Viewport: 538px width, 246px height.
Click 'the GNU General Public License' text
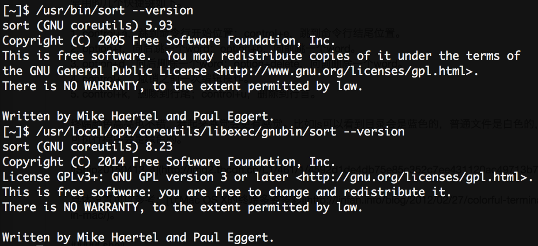coord(105,71)
